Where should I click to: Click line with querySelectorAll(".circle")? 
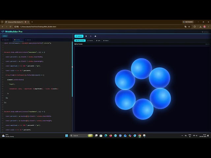pos(28,43)
